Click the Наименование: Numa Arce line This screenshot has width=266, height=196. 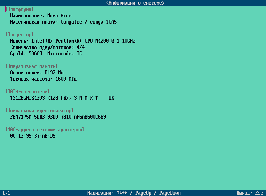[41, 16]
